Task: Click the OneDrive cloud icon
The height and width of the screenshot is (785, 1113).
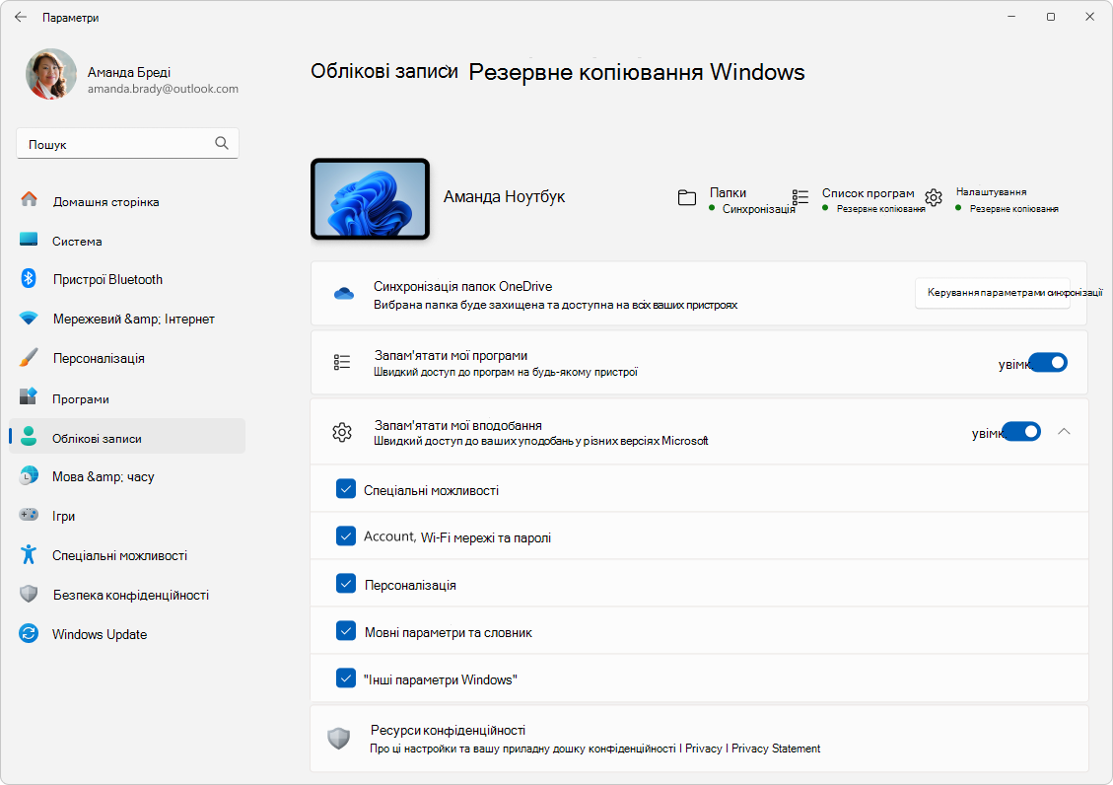Action: (344, 293)
